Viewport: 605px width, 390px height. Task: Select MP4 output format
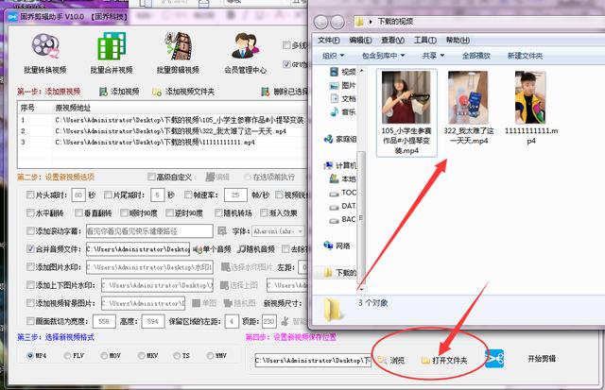point(29,355)
